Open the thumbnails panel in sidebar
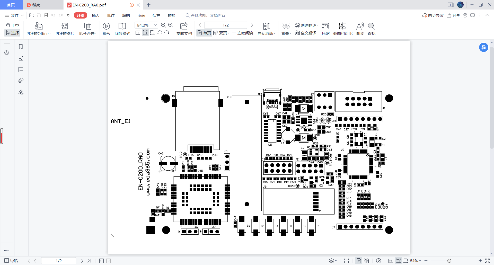Viewport: 494px width, 265px height. [21, 58]
